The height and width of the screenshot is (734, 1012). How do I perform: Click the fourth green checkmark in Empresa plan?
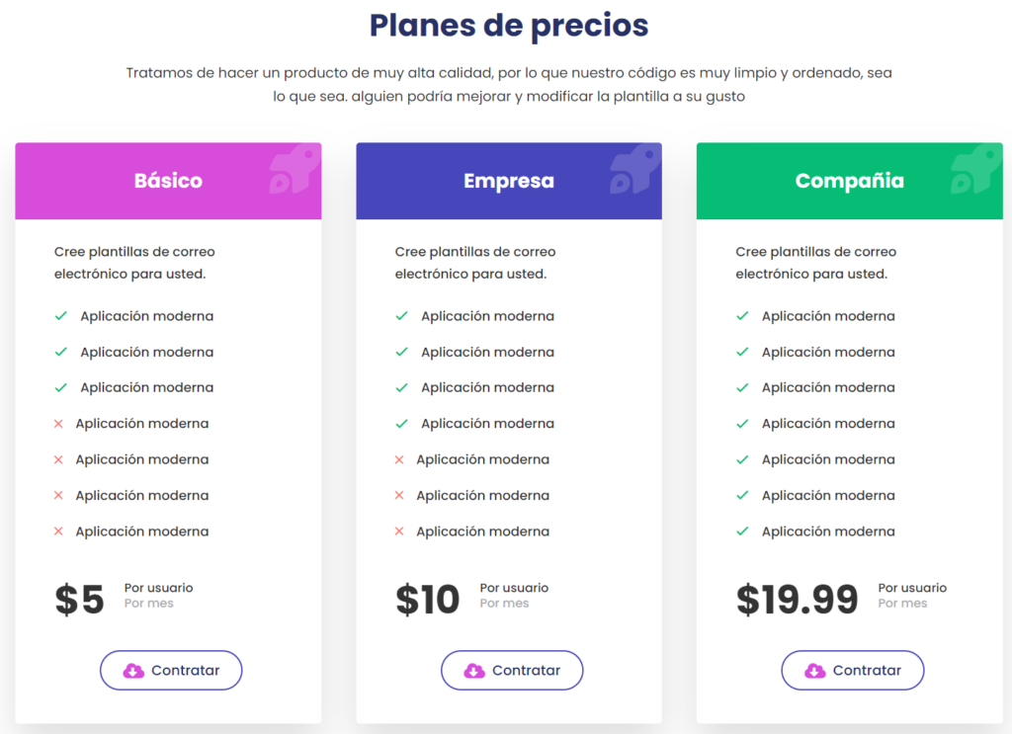coord(402,424)
